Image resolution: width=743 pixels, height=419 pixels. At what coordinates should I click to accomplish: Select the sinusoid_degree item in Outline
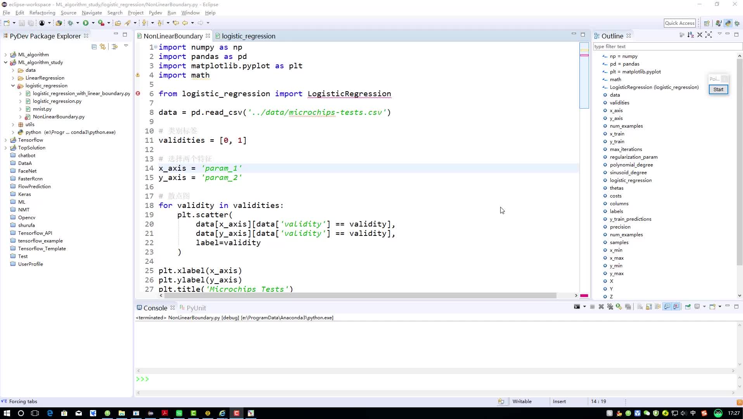[628, 173]
